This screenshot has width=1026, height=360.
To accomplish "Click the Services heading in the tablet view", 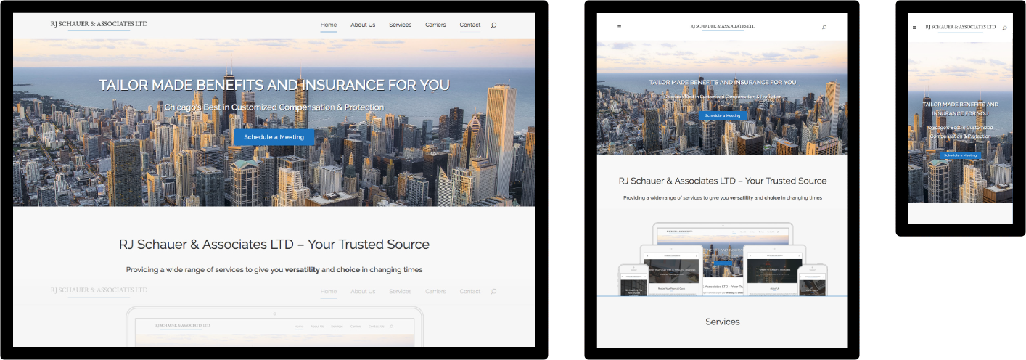I will (723, 322).
